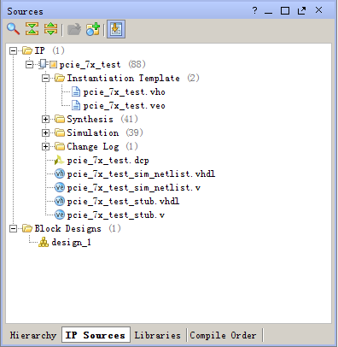Click the pcie_7x_test.dcp checkpoint icon
Screen dimensions: 338x347
[x=59, y=160]
